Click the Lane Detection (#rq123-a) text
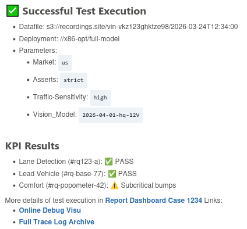The width and height of the screenshot is (247, 229). [61, 162]
